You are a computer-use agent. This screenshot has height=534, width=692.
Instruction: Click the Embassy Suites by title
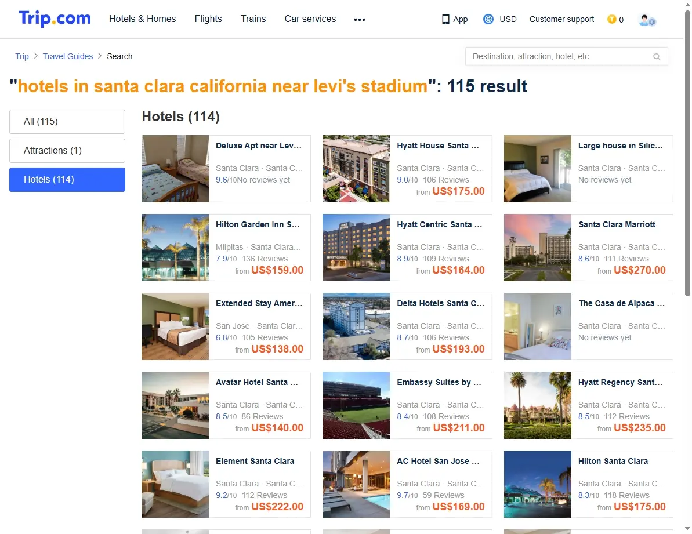pyautogui.click(x=439, y=383)
